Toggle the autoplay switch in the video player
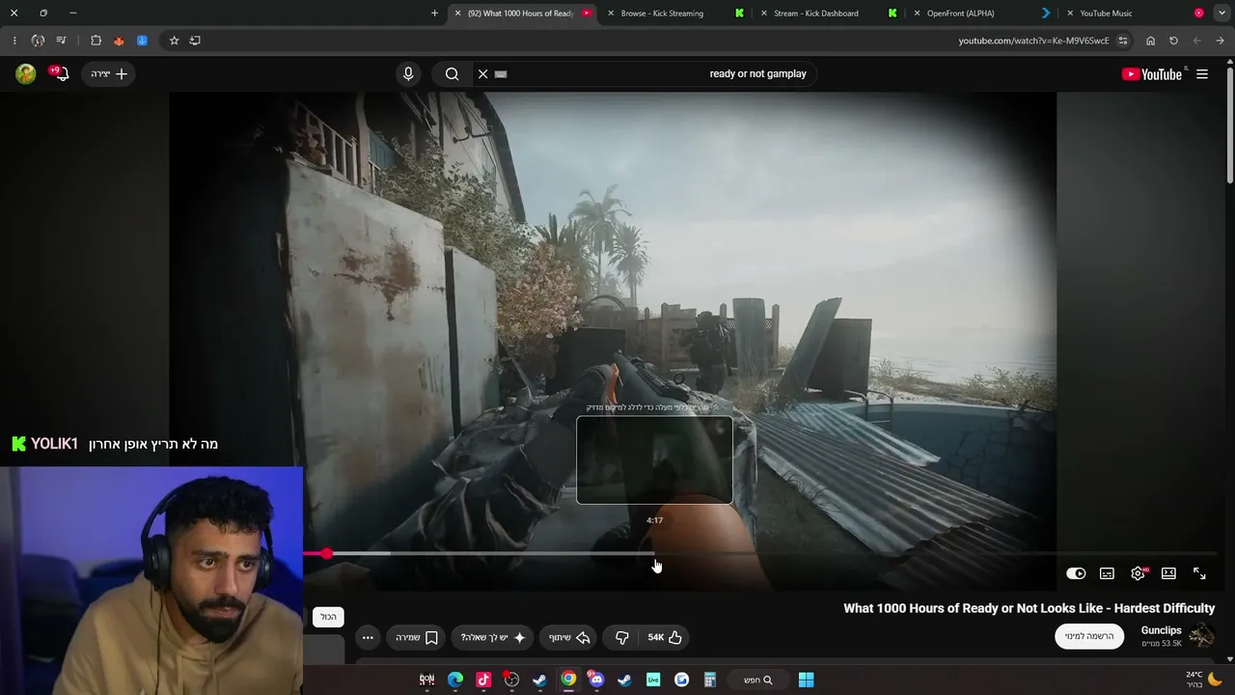The image size is (1235, 695). (1076, 573)
